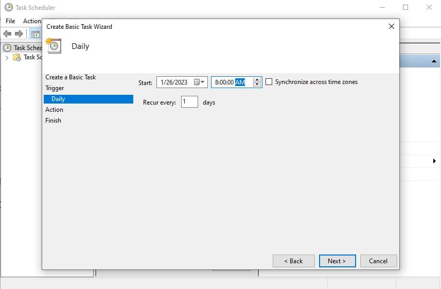Select the Action wizard step

coord(54,110)
